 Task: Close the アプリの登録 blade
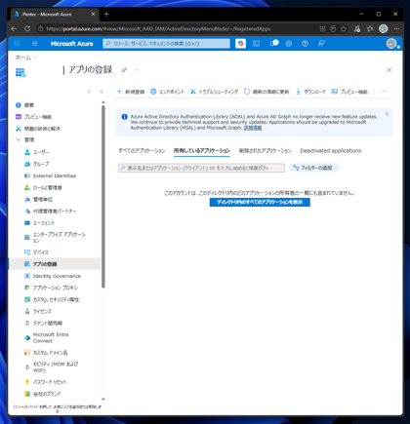(389, 70)
